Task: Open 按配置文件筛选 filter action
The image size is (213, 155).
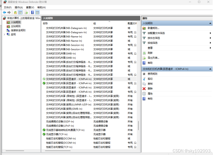Action: coord(156,33)
